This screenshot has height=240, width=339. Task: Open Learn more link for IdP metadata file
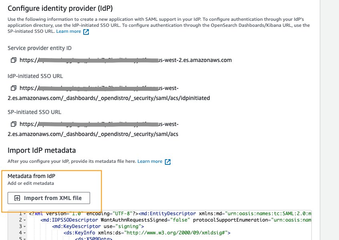150,162
